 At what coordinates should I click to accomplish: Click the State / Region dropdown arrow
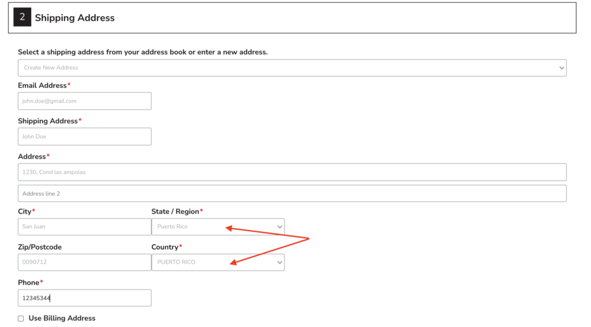click(x=280, y=227)
